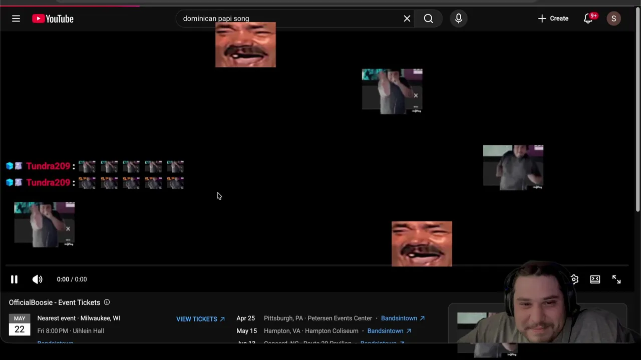Click the video progress bar
Image resolution: width=641 pixels, height=360 pixels.
coord(317,265)
